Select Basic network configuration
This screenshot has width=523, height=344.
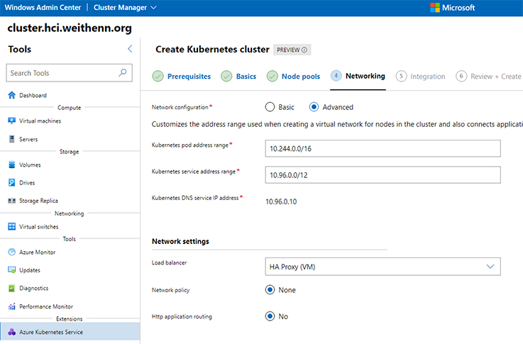pyautogui.click(x=270, y=107)
